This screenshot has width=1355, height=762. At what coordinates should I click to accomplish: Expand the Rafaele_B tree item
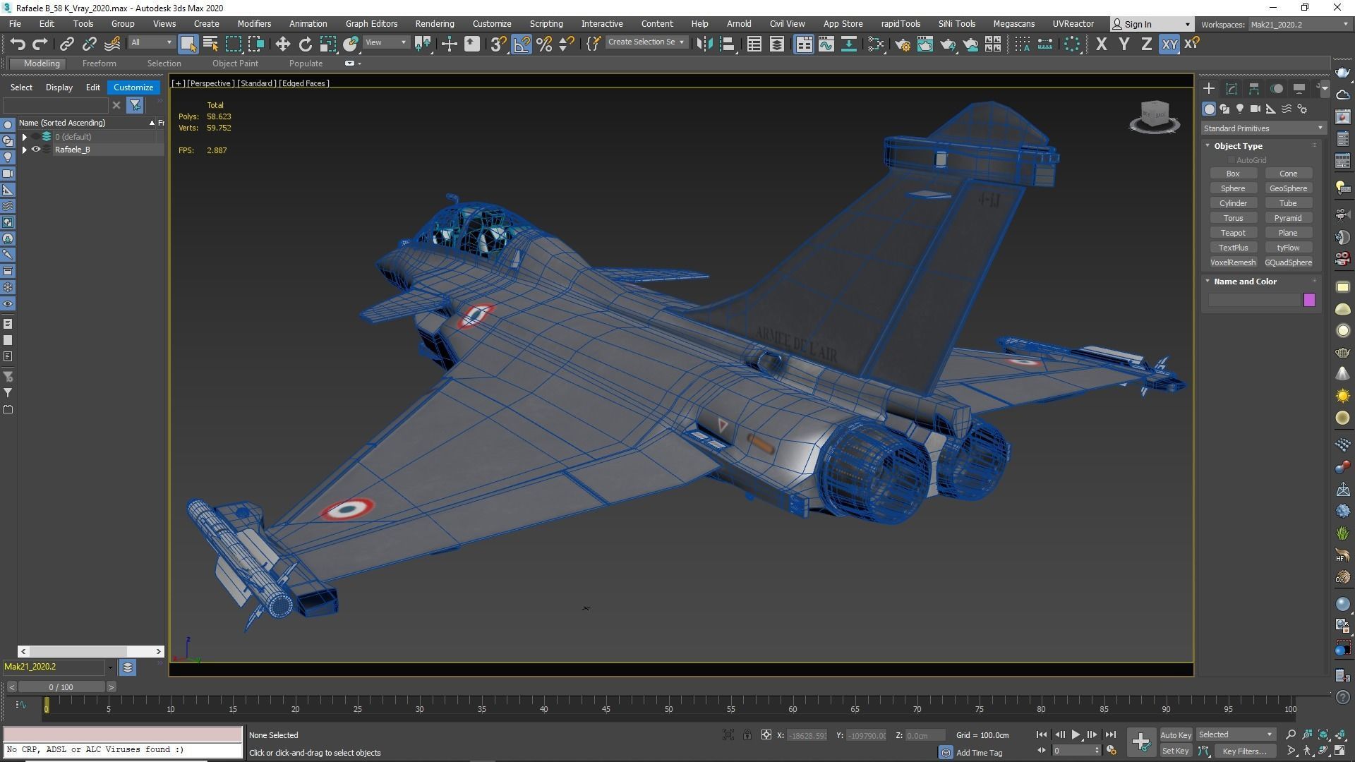click(25, 150)
